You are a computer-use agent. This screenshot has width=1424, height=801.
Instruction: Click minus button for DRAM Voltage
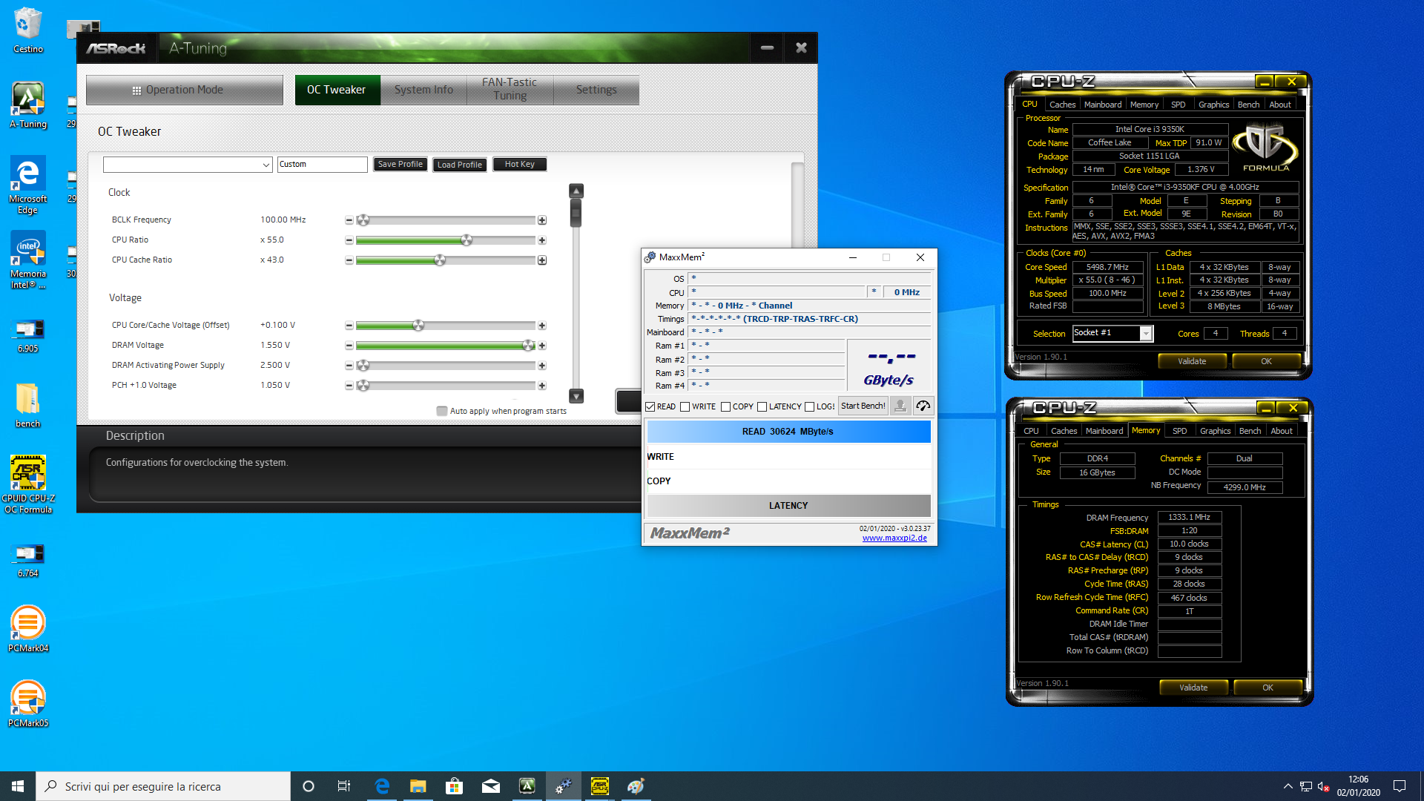pos(349,346)
